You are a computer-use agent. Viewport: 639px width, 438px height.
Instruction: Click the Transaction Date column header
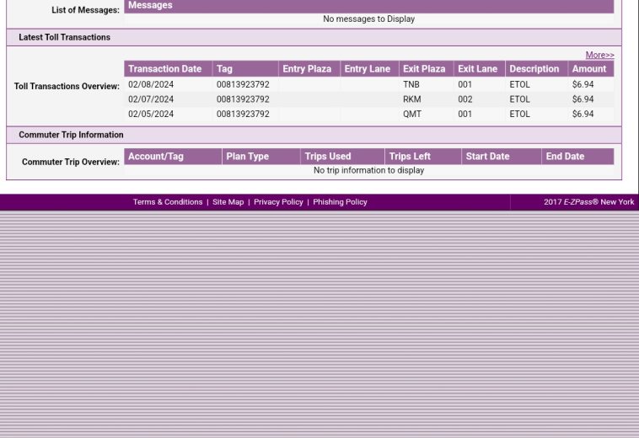point(165,69)
